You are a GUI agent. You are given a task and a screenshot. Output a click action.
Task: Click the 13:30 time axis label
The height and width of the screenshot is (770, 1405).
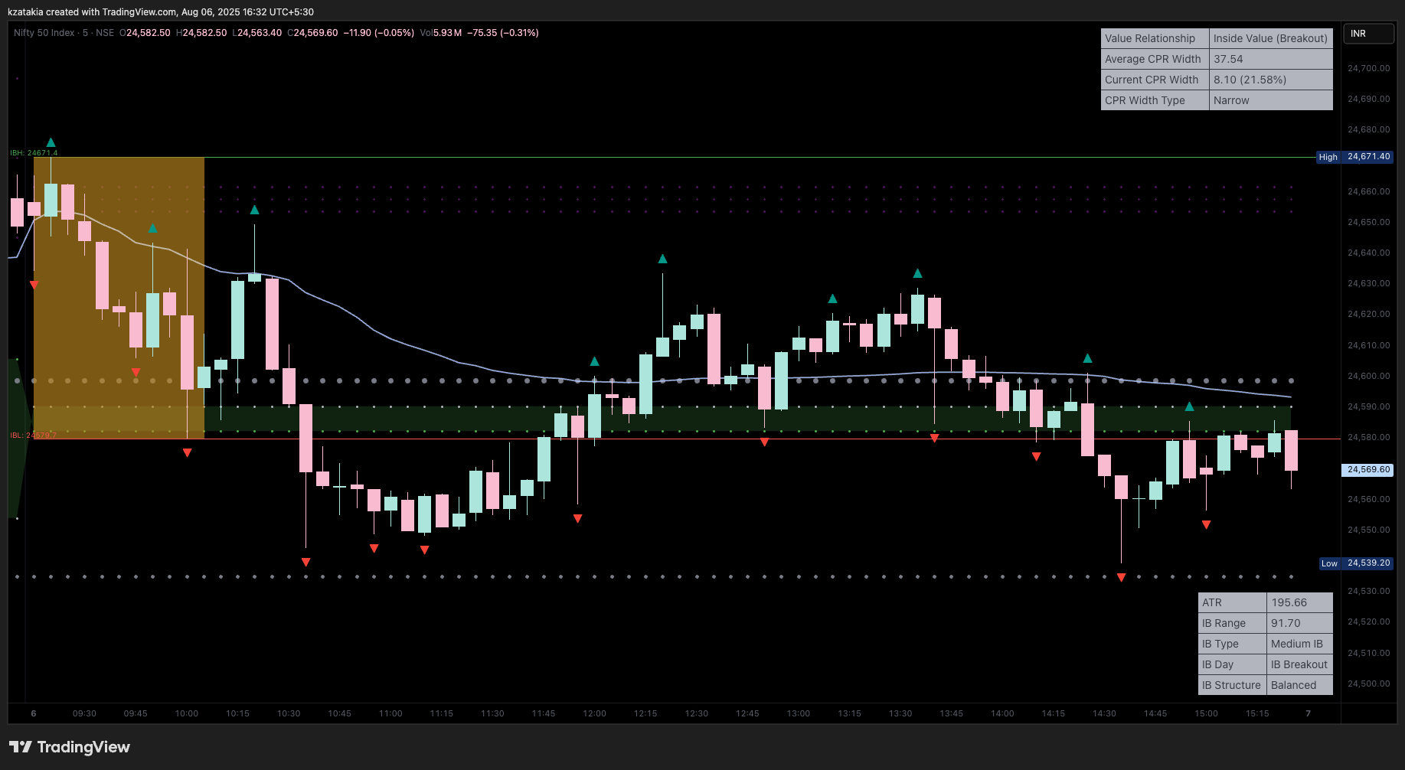[x=900, y=713]
